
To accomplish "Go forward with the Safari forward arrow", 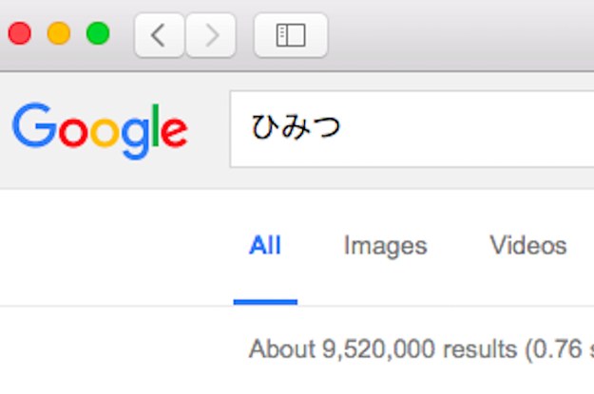I will pos(211,35).
